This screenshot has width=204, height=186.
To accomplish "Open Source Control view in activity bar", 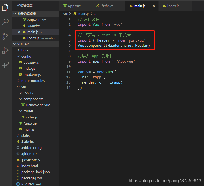I will click(x=5, y=36).
